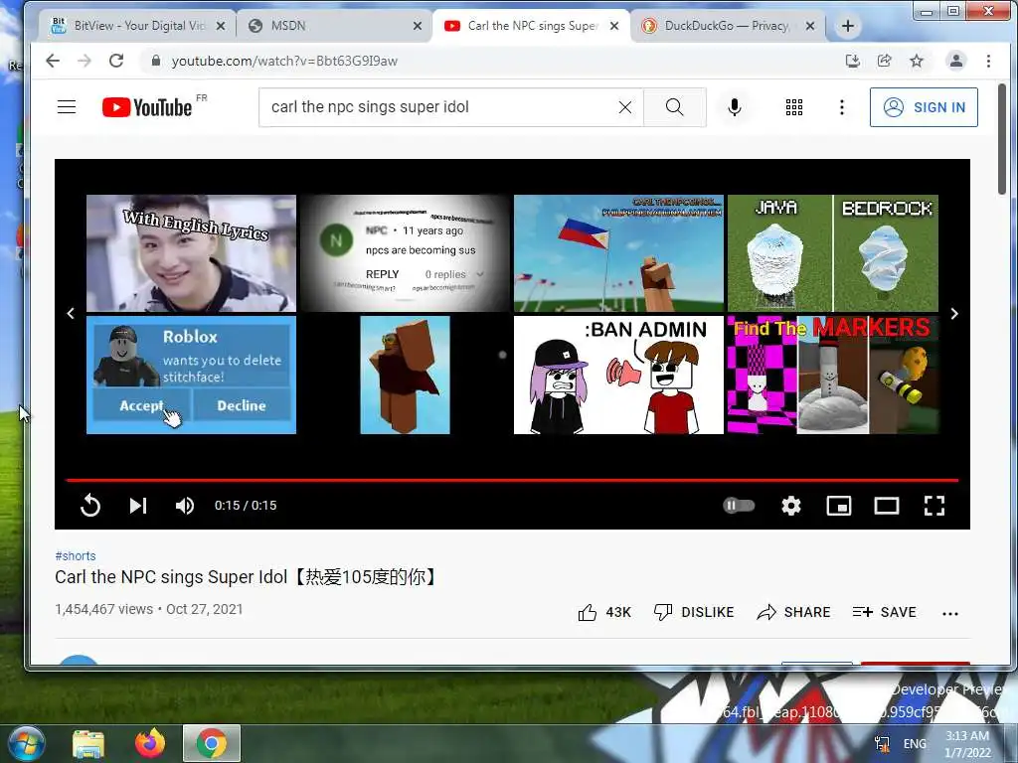This screenshot has width=1018, height=763.
Task: Enter full screen video
Action: [x=933, y=506]
